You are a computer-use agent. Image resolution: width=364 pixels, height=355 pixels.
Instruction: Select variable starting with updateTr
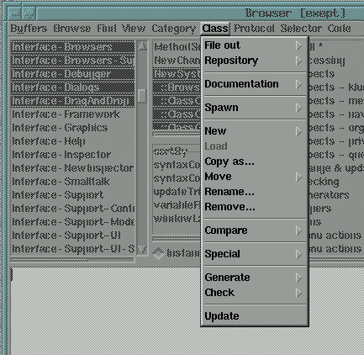pos(177,192)
